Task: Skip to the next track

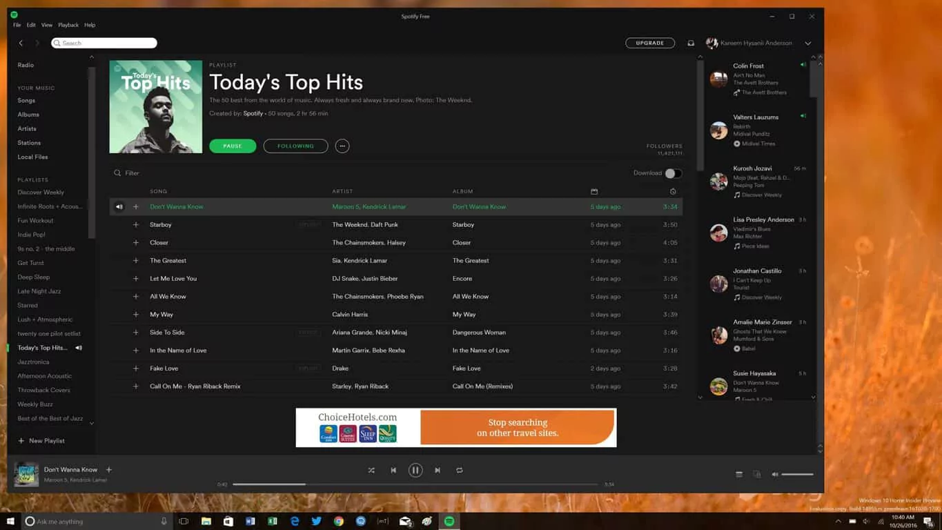Action: tap(438, 470)
